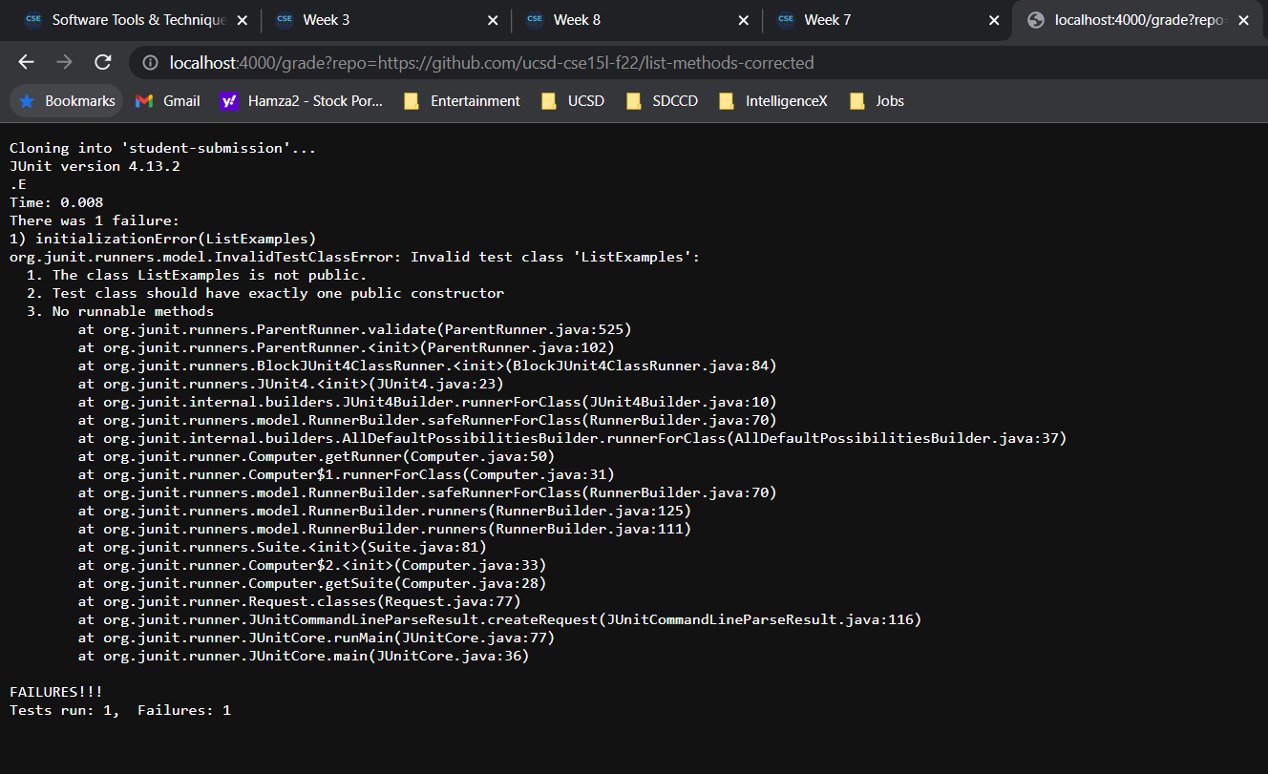This screenshot has width=1268, height=774.
Task: Open the IntelligenceX bookmarks folder
Action: coord(773,101)
